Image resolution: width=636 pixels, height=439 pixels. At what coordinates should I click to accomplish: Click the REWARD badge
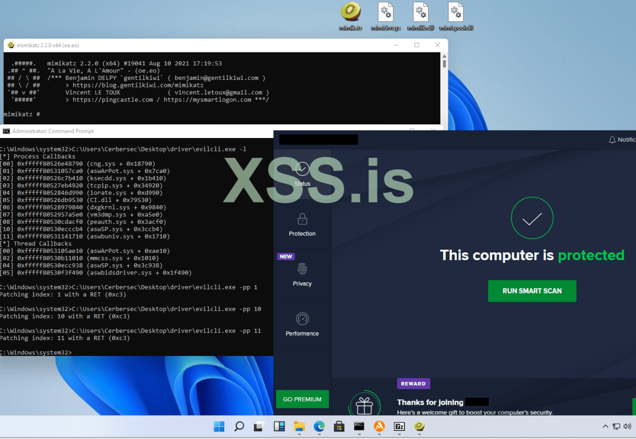tap(413, 383)
